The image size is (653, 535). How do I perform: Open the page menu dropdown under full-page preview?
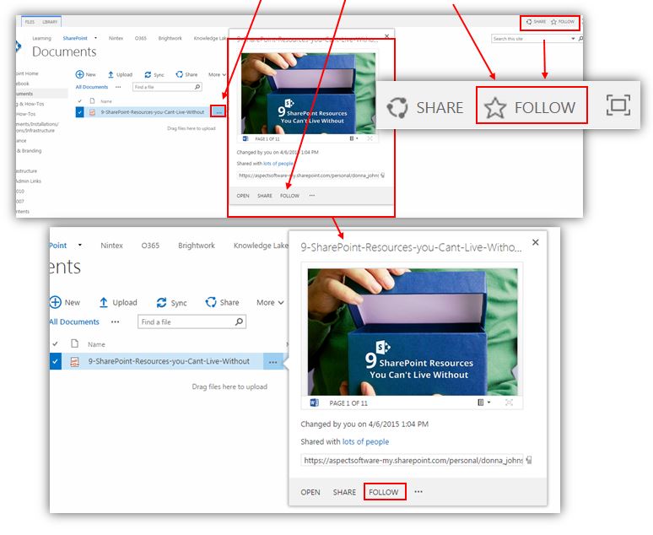tap(353, 138)
